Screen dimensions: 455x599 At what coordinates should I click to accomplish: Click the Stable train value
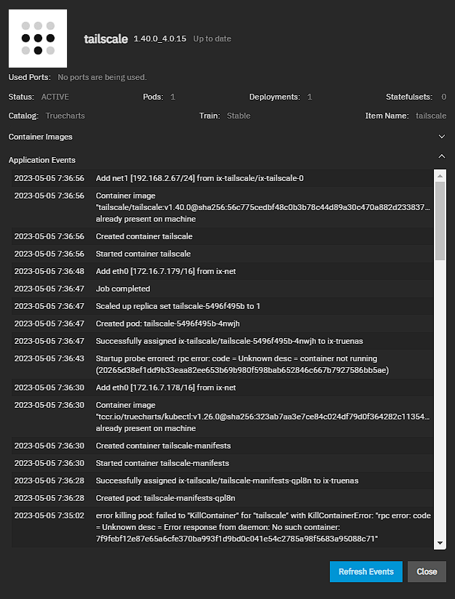(238, 116)
